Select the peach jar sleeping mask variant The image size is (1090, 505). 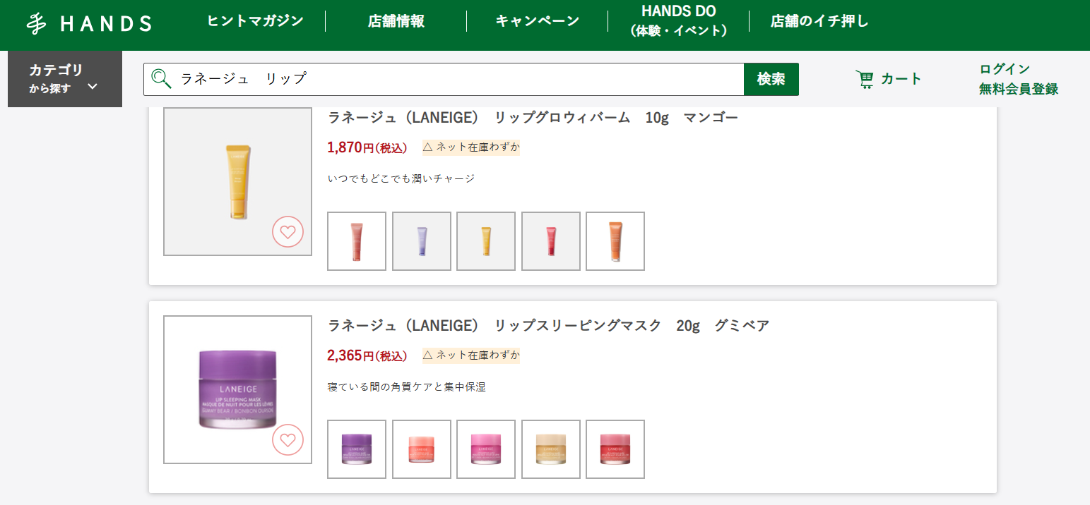[x=422, y=449]
